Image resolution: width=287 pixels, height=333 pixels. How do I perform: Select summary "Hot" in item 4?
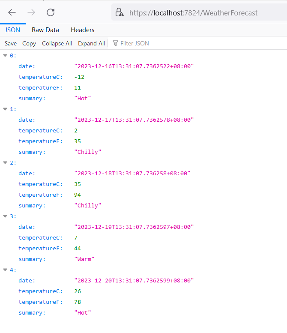(83, 312)
